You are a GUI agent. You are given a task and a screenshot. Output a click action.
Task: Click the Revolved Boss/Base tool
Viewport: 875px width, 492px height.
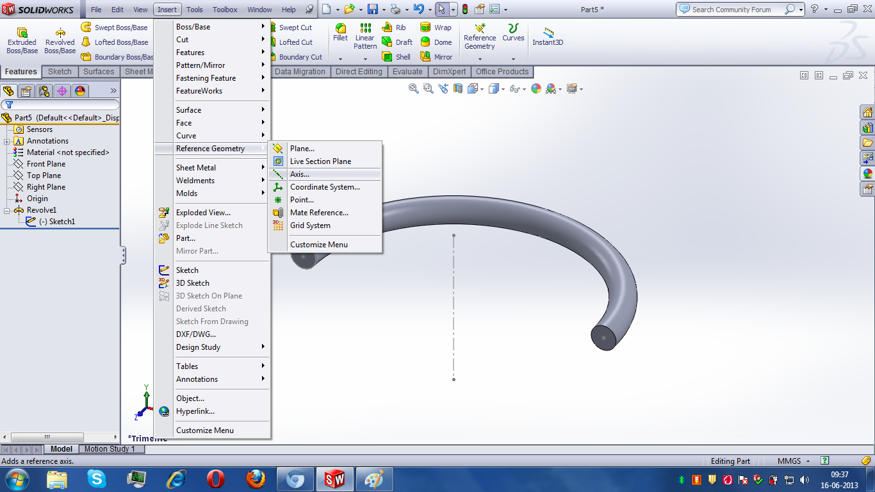[60, 41]
